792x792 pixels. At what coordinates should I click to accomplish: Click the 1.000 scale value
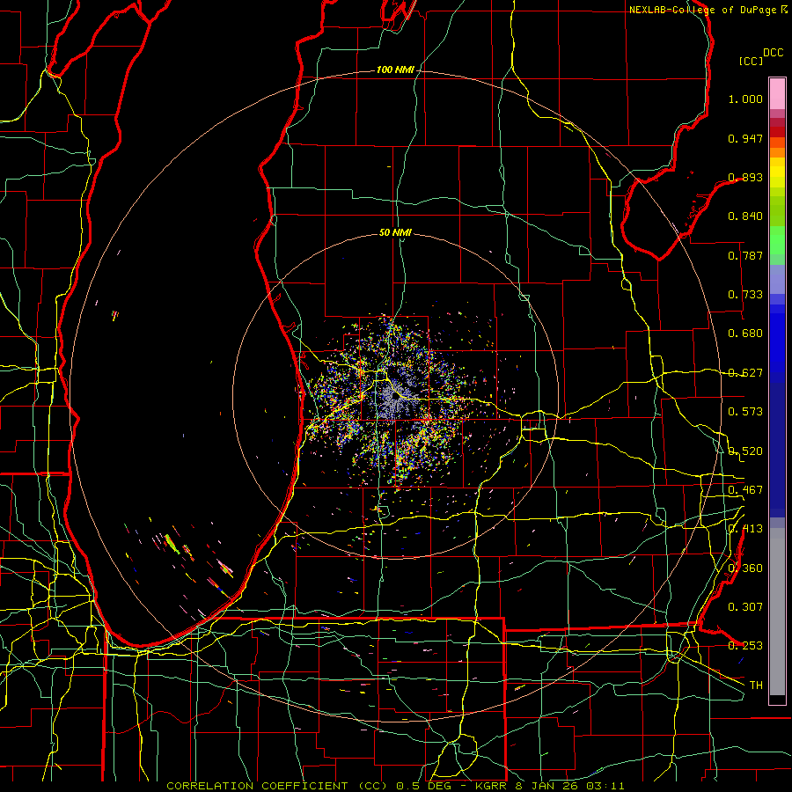745,99
